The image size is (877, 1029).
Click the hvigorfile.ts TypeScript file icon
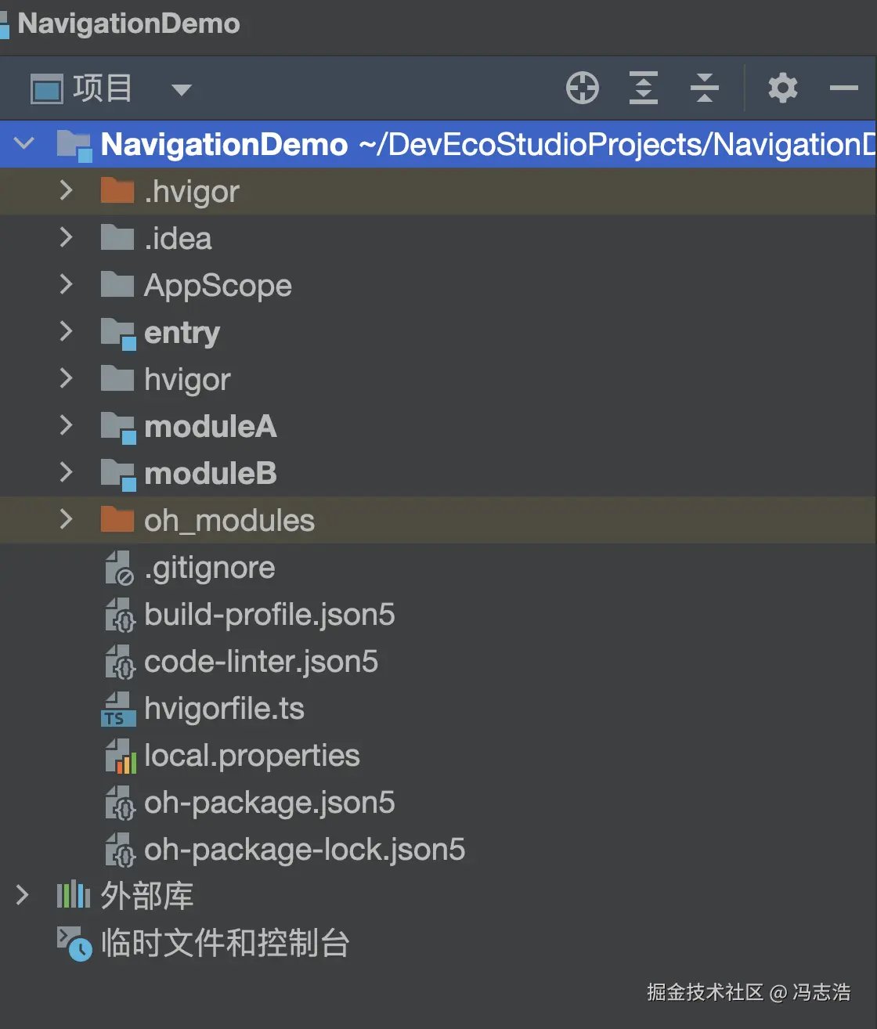(118, 709)
